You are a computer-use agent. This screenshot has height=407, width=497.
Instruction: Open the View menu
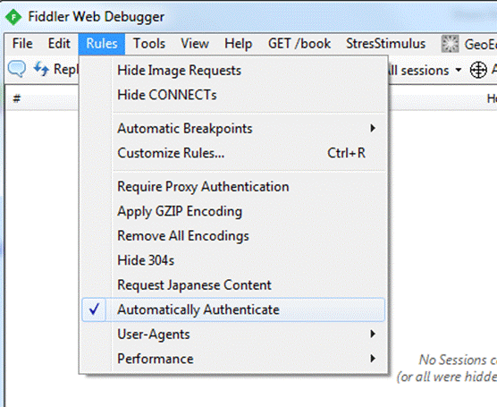(195, 44)
